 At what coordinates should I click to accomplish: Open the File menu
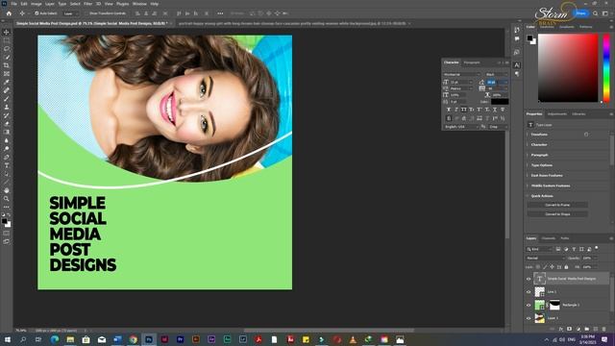click(13, 4)
